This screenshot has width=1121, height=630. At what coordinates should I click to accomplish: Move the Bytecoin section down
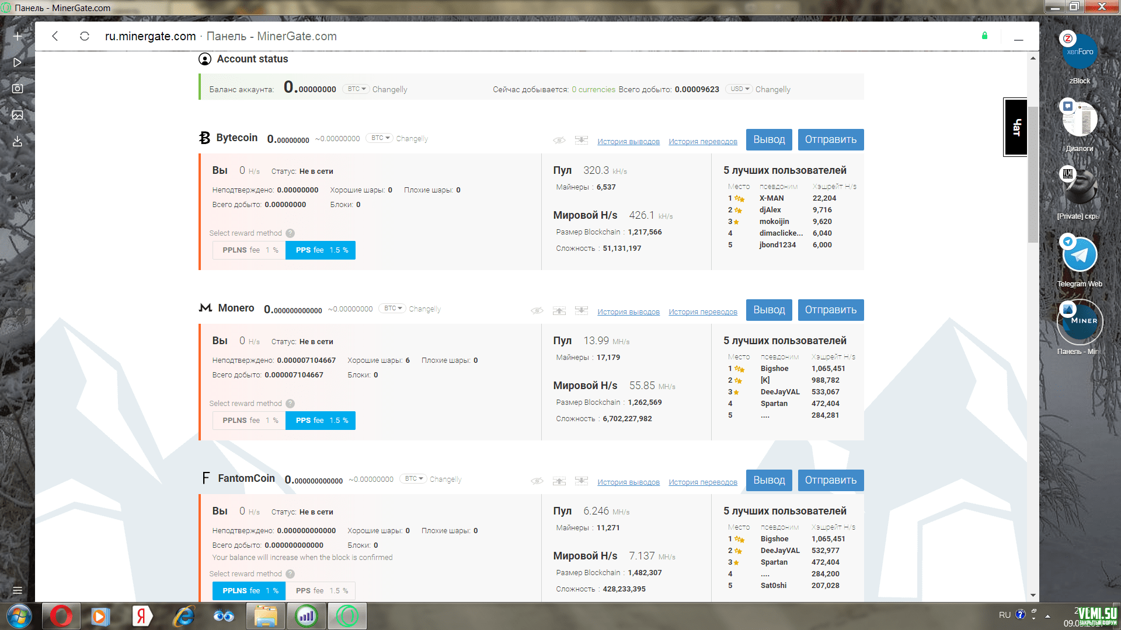(x=581, y=140)
